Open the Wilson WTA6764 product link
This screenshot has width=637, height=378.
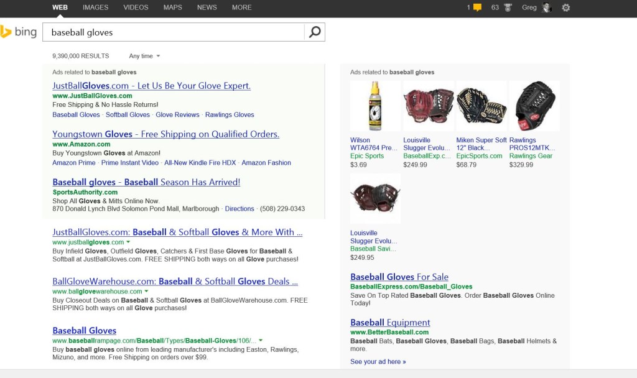tap(374, 144)
